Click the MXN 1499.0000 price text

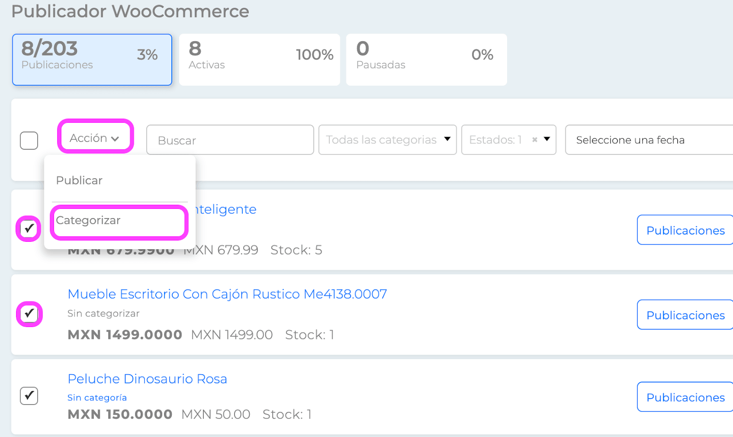click(x=125, y=335)
